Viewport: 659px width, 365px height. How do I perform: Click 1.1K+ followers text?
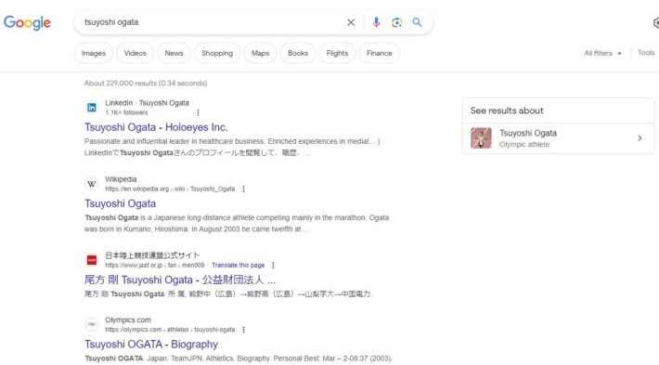point(126,112)
